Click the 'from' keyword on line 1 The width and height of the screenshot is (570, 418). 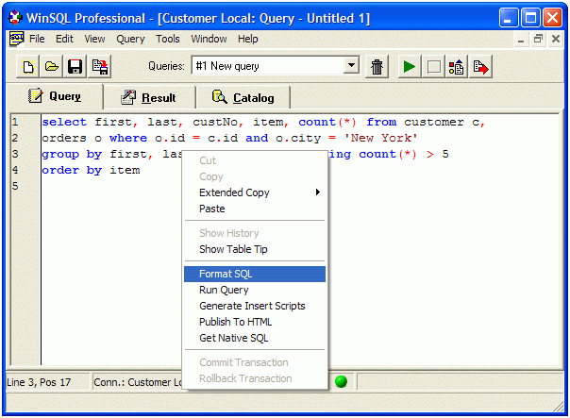click(381, 122)
